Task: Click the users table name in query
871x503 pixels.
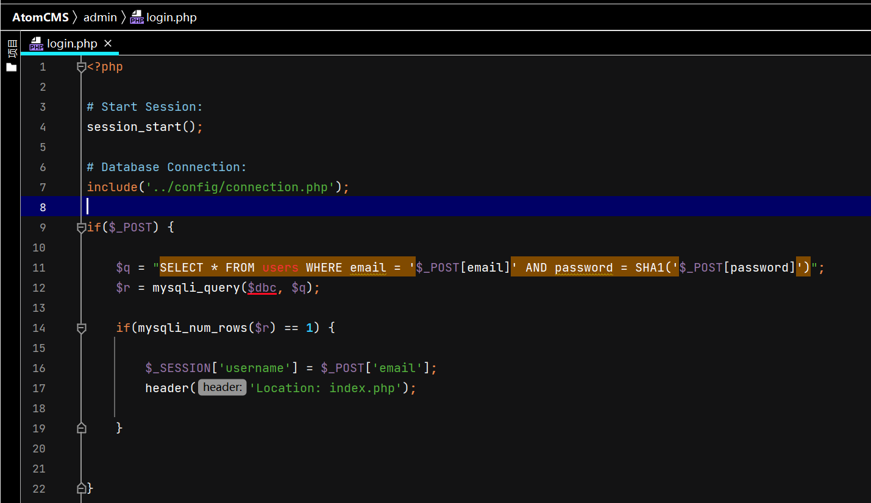Action: point(280,268)
